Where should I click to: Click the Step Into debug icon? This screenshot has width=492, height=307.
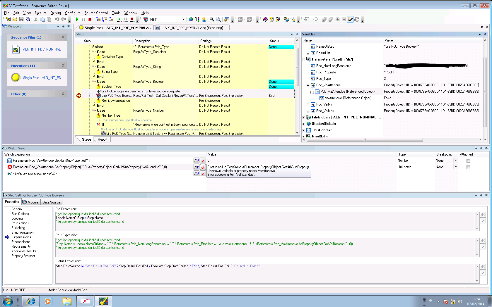pyautogui.click(x=98, y=19)
